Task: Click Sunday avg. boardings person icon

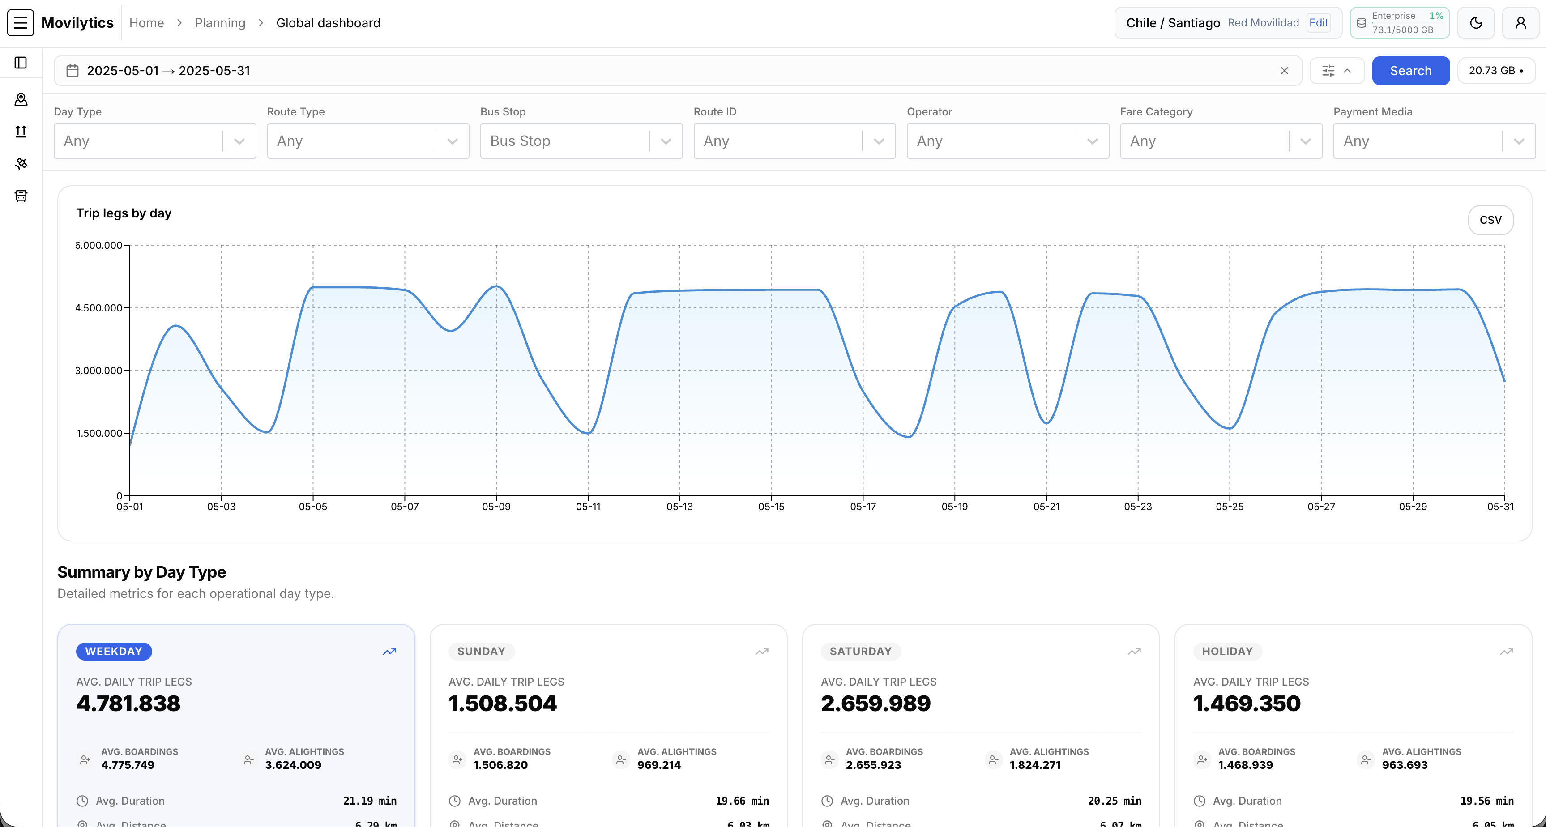Action: tap(457, 760)
